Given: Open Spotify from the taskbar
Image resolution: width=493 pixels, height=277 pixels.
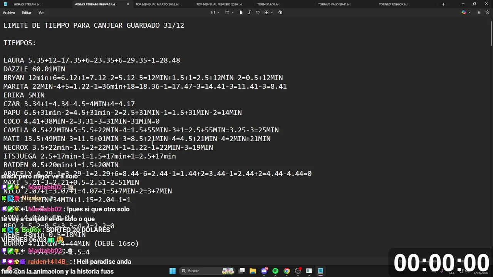Looking at the screenshot, I should pos(275,271).
